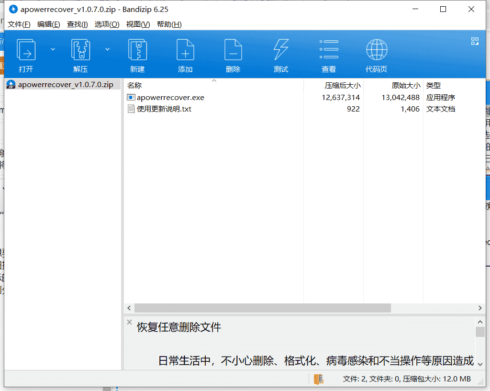490x391 pixels.
Task: Maximize the Bandizip window
Action: (443, 10)
